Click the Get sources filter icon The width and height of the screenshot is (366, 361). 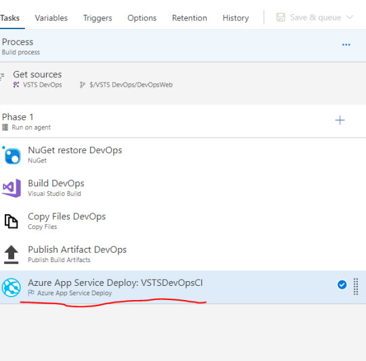[2, 76]
